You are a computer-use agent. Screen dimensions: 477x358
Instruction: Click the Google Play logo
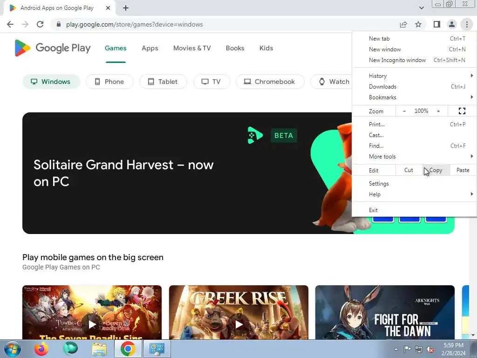click(x=53, y=48)
